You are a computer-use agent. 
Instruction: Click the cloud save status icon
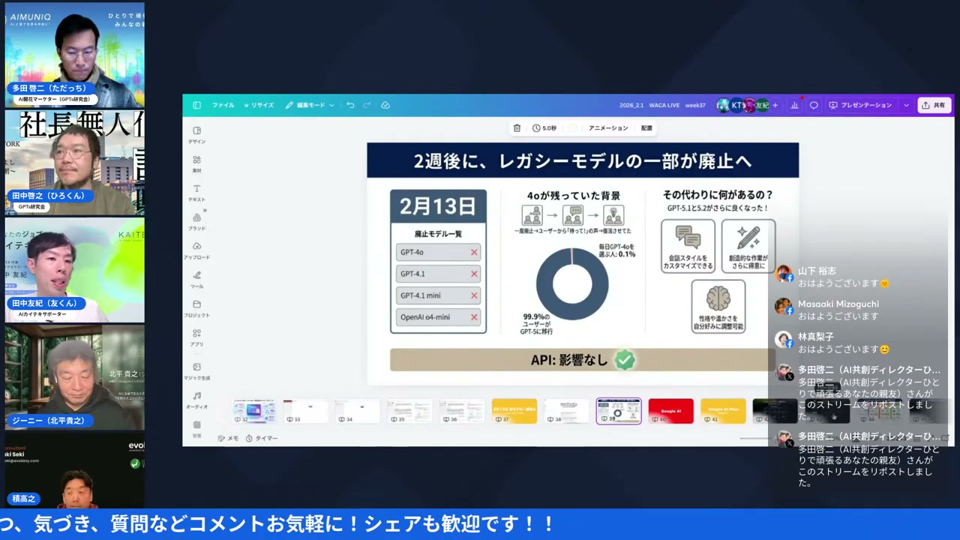(385, 105)
